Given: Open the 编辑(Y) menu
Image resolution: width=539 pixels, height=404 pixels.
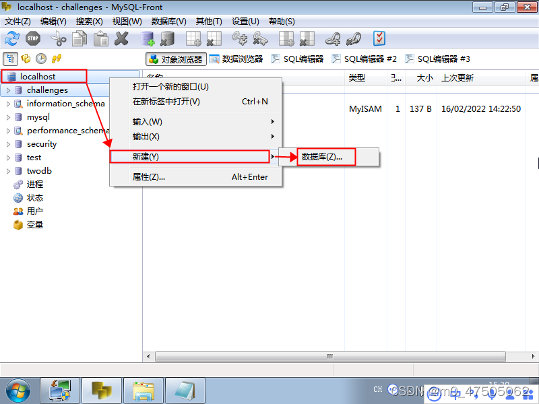Looking at the screenshot, I should click(53, 22).
